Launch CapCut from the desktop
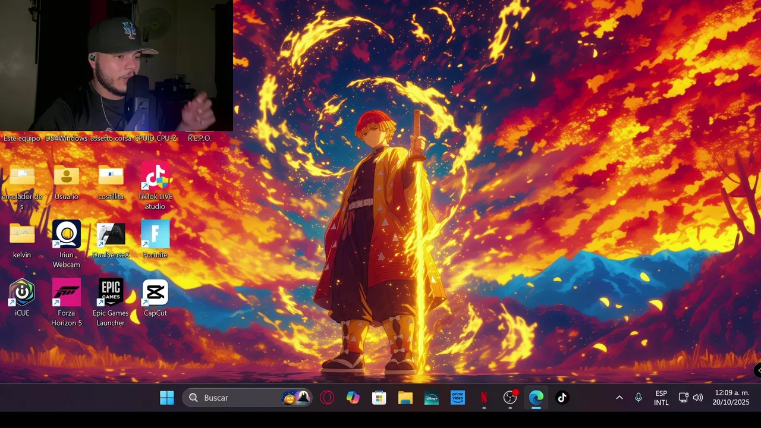The height and width of the screenshot is (428, 761). coord(155,298)
